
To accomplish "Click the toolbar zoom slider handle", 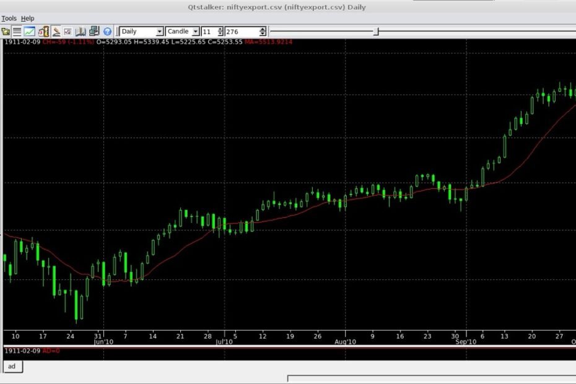I will 376,32.
